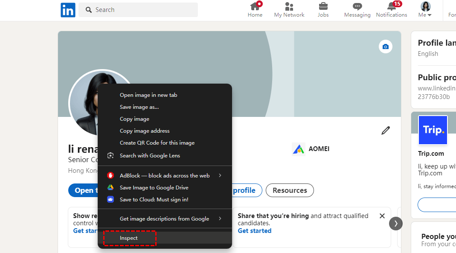Choose Copy image
456x253 pixels.
[x=165, y=119]
